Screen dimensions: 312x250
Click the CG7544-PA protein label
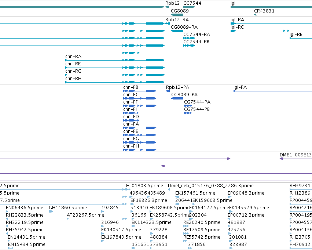197,102
